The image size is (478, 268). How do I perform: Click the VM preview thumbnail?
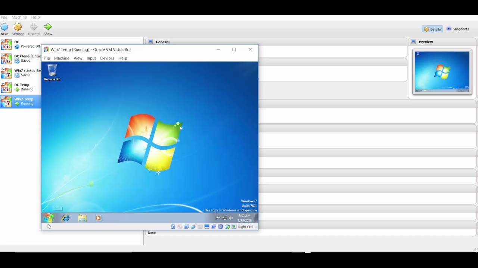[x=442, y=72]
